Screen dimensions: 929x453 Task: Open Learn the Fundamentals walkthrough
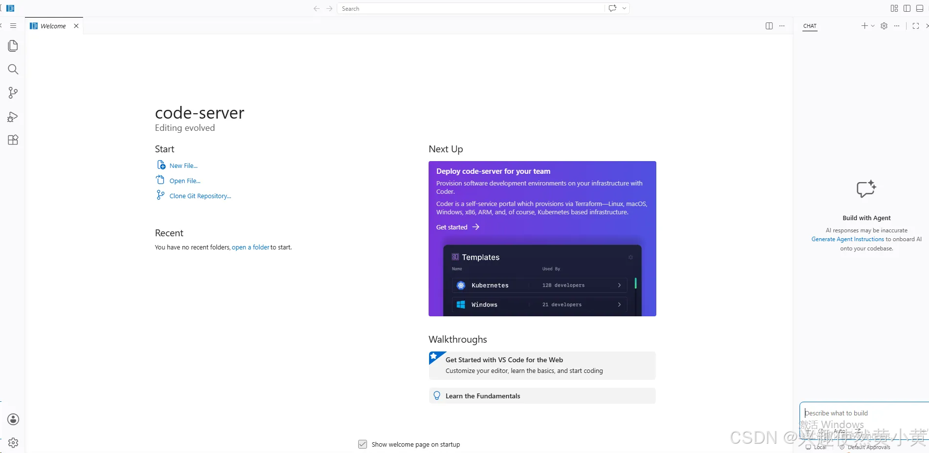(542, 396)
